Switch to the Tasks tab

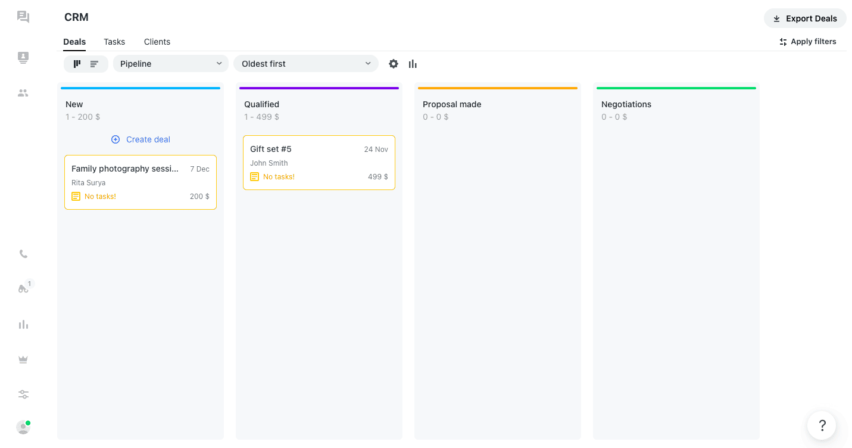coord(114,42)
